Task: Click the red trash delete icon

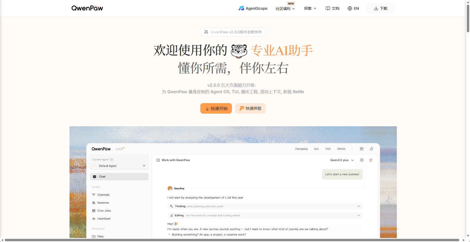Action: click(x=371, y=160)
